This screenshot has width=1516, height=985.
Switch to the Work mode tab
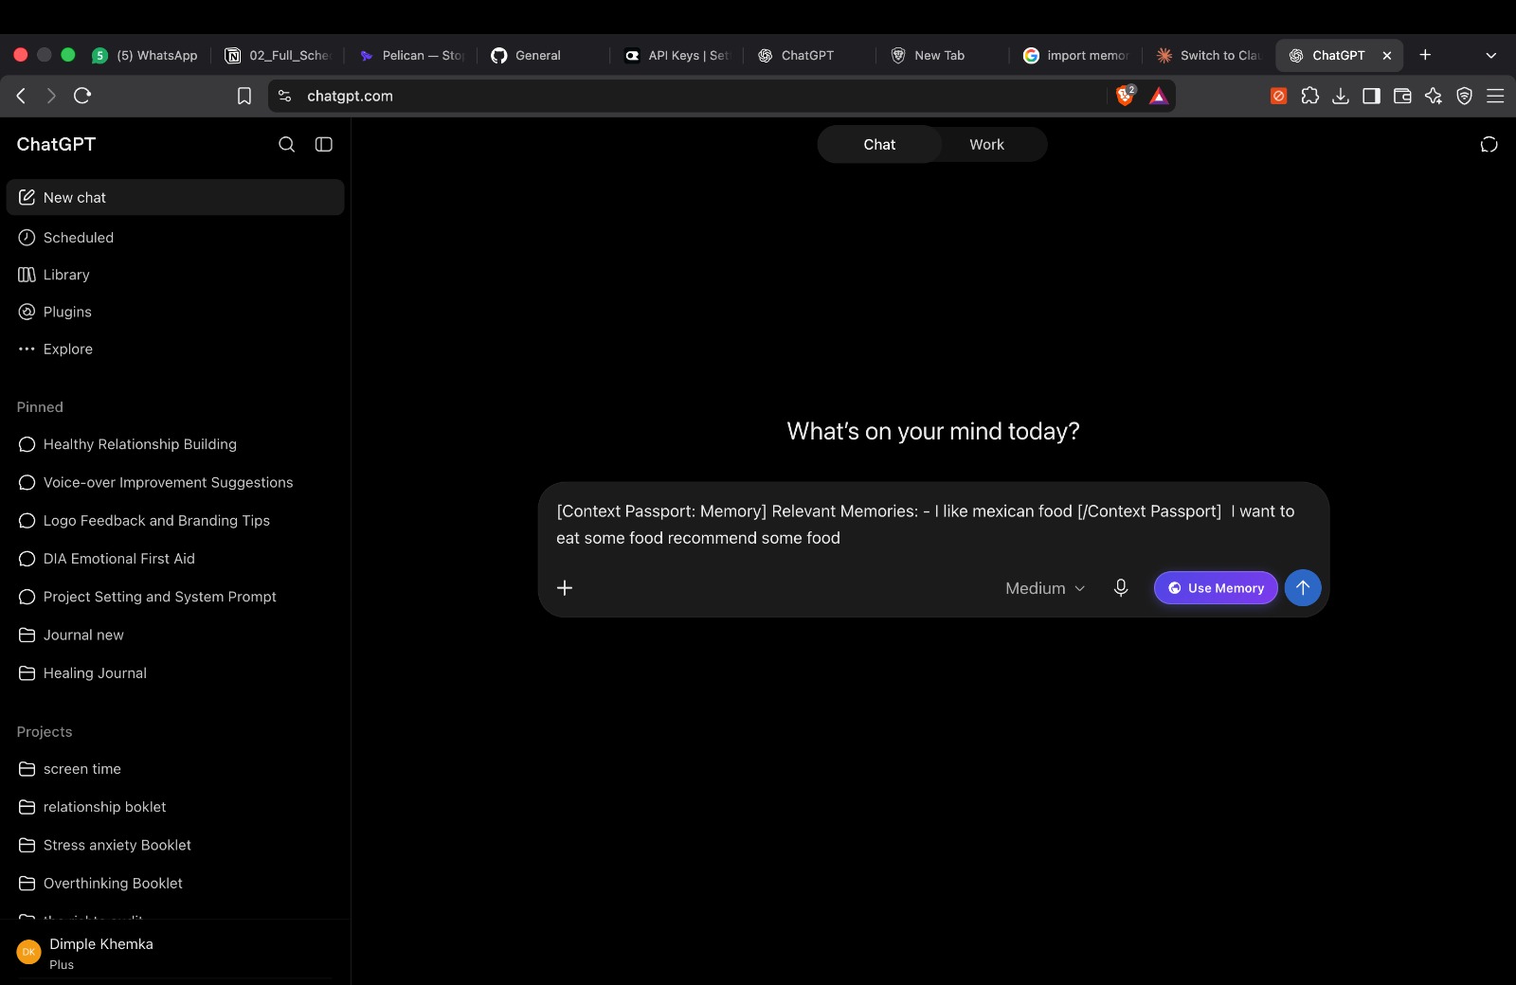[x=986, y=145]
